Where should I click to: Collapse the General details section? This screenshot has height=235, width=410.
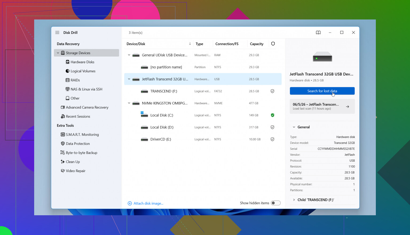294,127
